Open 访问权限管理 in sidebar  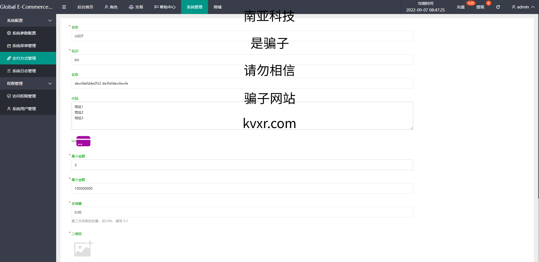[x=28, y=96]
